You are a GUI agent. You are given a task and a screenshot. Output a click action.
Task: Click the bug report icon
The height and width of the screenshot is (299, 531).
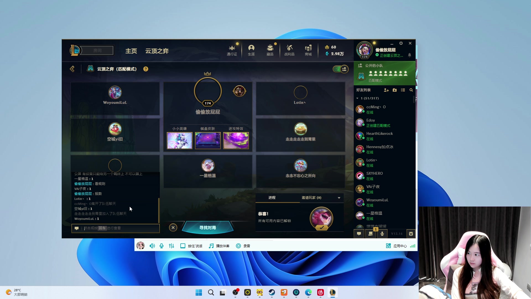[x=411, y=234]
